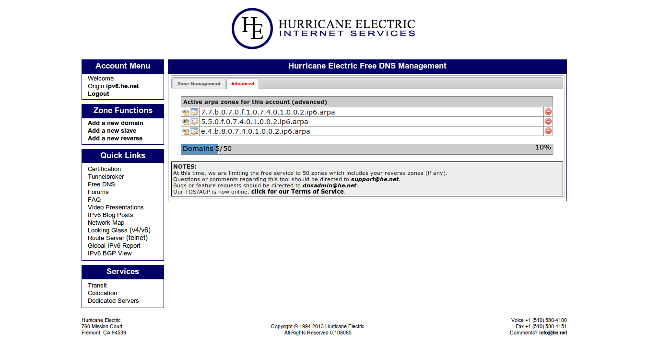Open click for our Terms of Service
This screenshot has height=356, width=648.
297,192
